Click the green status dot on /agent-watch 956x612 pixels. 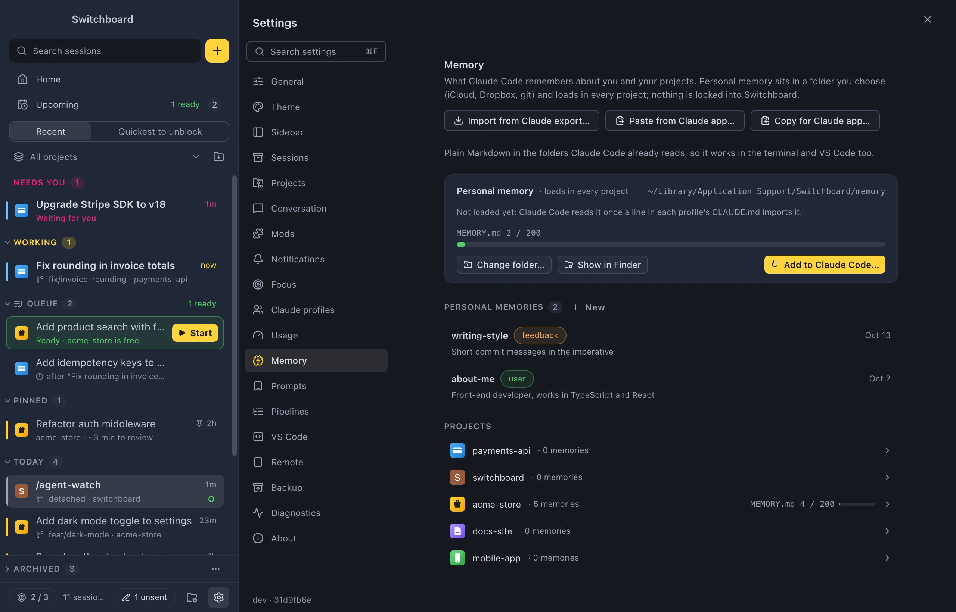click(x=211, y=499)
